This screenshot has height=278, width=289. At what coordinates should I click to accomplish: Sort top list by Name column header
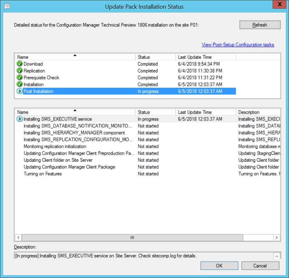pos(75,57)
